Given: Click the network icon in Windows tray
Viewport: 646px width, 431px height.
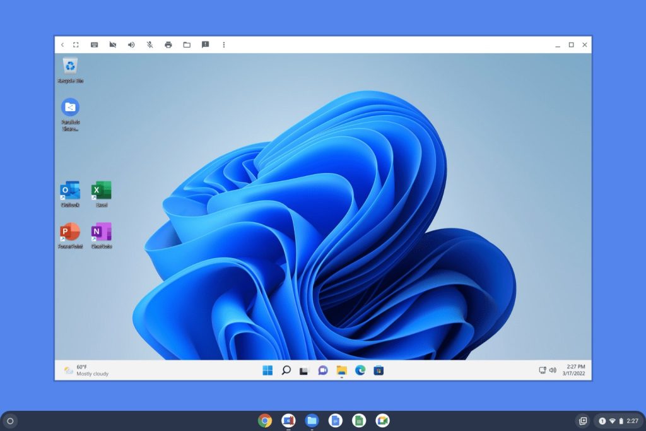Looking at the screenshot, I should point(543,370).
